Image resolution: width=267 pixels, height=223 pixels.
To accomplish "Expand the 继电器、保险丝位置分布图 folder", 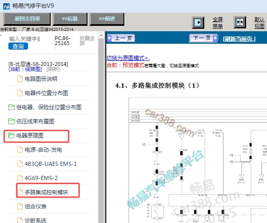I will (12, 107).
